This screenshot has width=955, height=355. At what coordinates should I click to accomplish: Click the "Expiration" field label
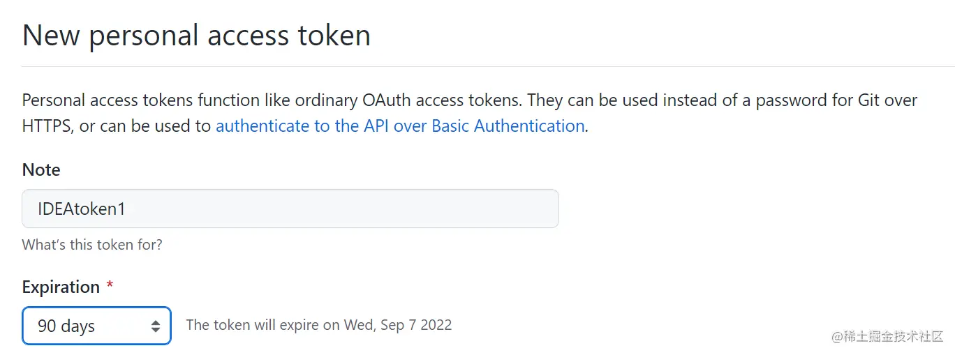61,287
